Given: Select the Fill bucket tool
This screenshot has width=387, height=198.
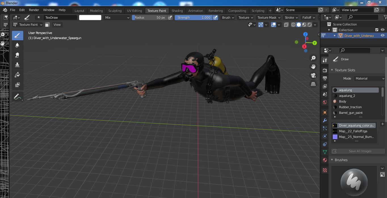Looking at the screenshot, I should pos(17,75).
